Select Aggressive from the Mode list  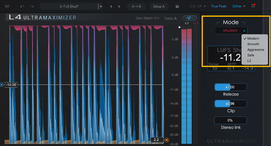(x=256, y=50)
